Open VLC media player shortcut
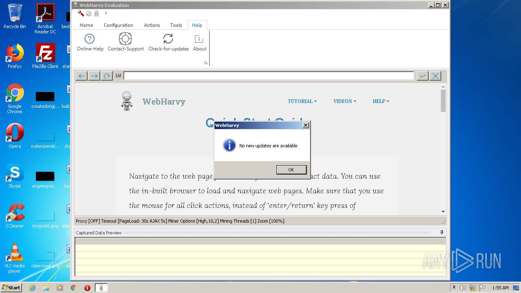The height and width of the screenshot is (293, 521). pyautogui.click(x=15, y=258)
